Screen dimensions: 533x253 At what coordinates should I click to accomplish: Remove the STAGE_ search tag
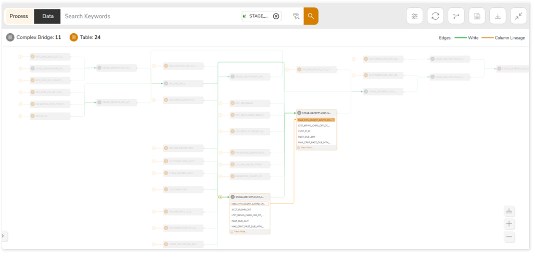pos(276,16)
